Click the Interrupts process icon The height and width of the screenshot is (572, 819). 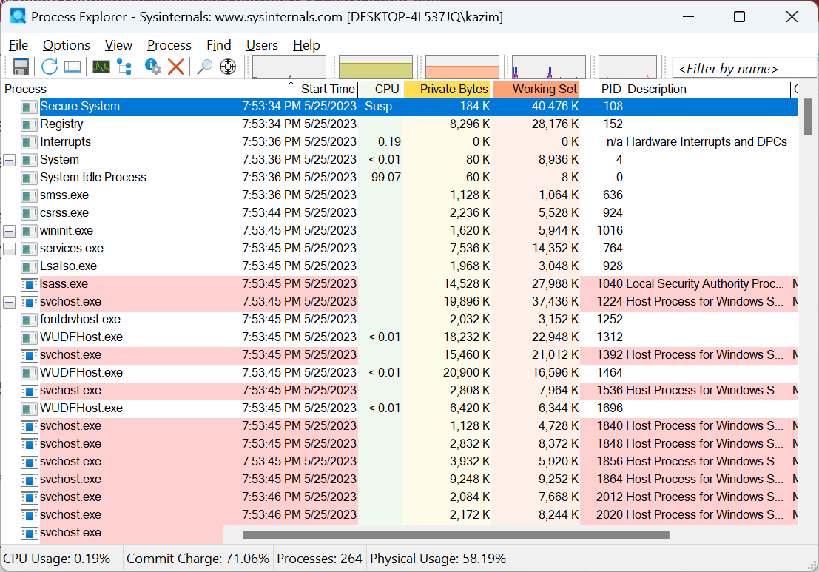tap(30, 142)
